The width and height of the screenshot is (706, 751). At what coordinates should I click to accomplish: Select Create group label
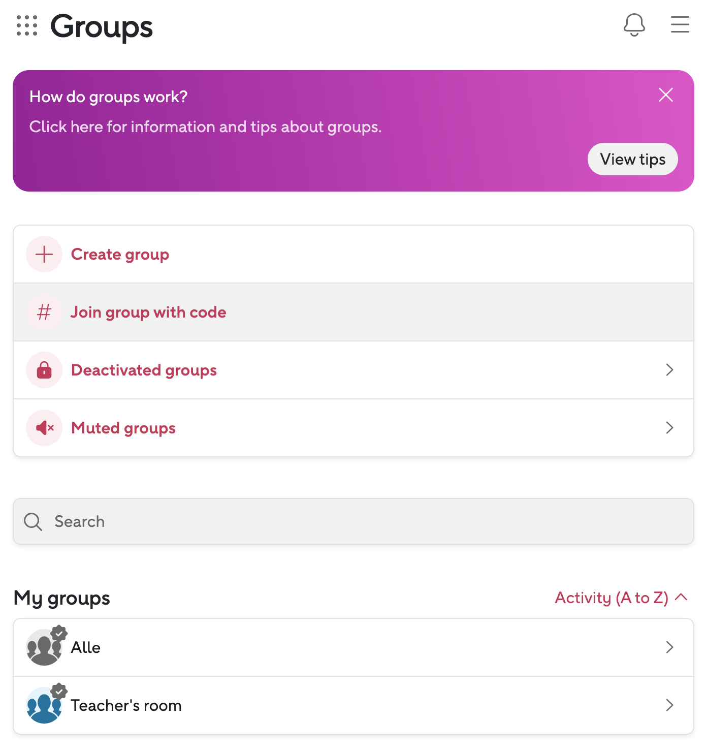coord(120,254)
